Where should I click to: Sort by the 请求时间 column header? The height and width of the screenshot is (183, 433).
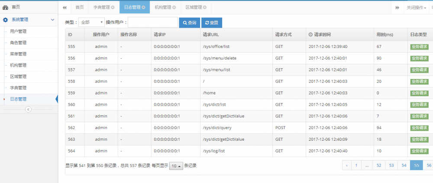click(339, 35)
